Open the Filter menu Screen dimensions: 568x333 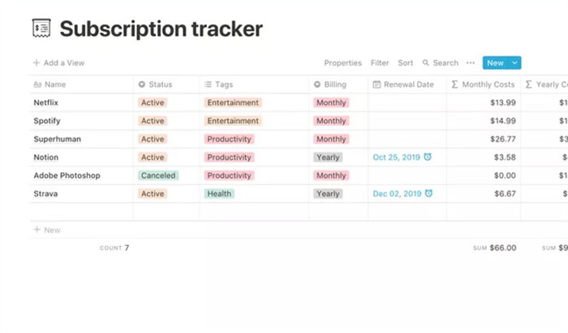pyautogui.click(x=380, y=63)
